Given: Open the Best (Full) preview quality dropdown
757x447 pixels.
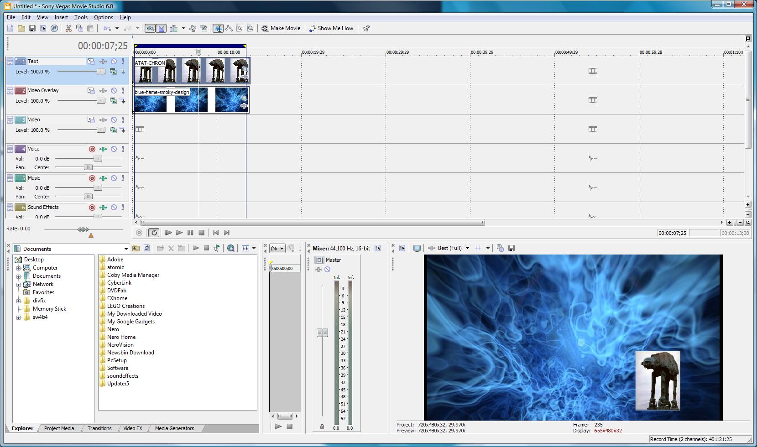Looking at the screenshot, I should (x=467, y=248).
